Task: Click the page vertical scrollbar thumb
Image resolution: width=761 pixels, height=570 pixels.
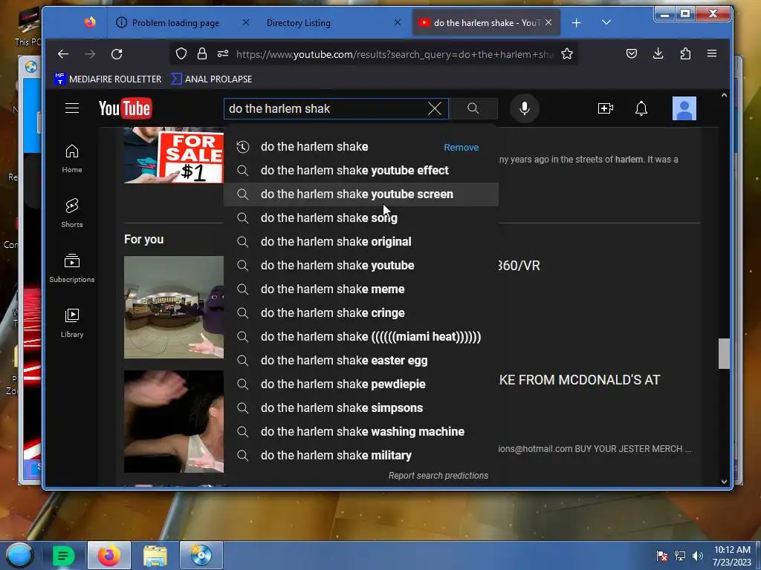Action: 724,354
